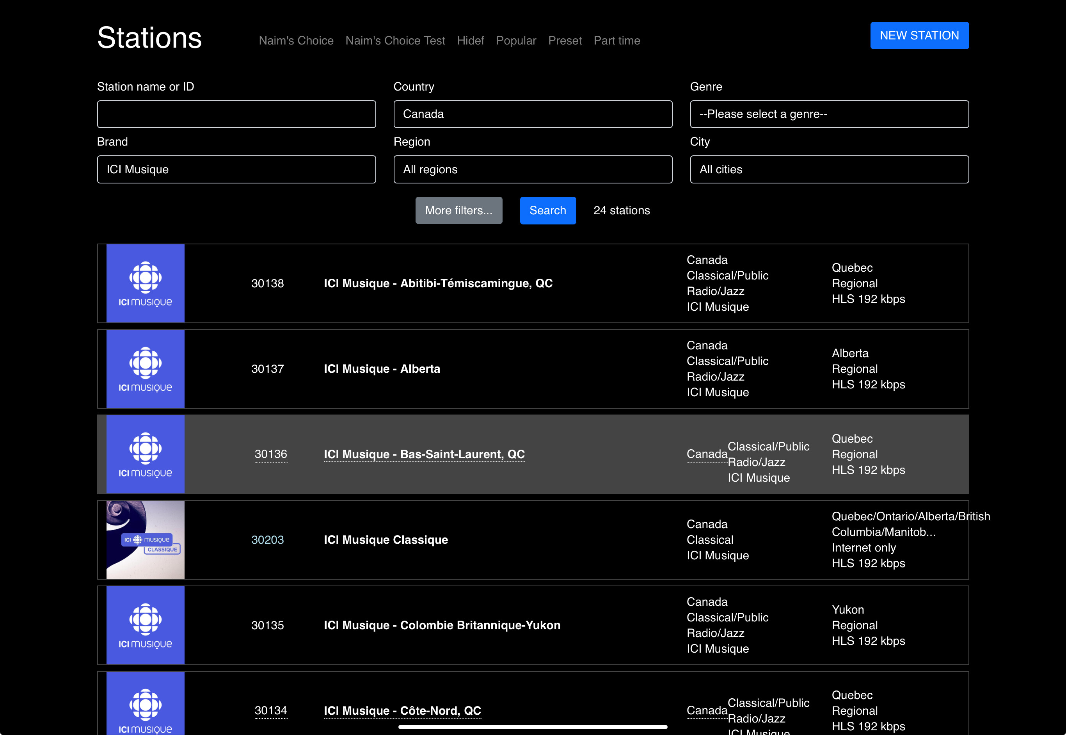This screenshot has height=735, width=1066.
Task: Open ICI Musique - Colombie Britannique-Yukon station
Action: (442, 625)
